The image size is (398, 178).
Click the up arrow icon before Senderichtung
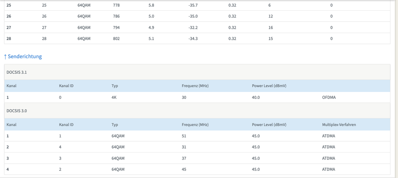point(5,57)
